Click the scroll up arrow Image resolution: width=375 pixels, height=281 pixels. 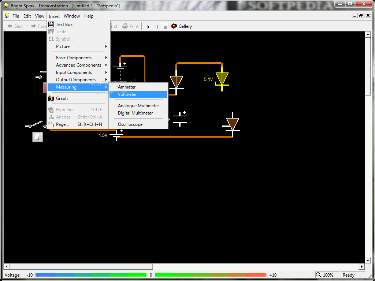368,35
